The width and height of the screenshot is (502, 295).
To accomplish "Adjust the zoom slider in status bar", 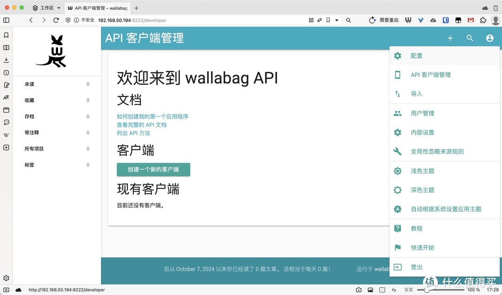I will click(x=427, y=290).
